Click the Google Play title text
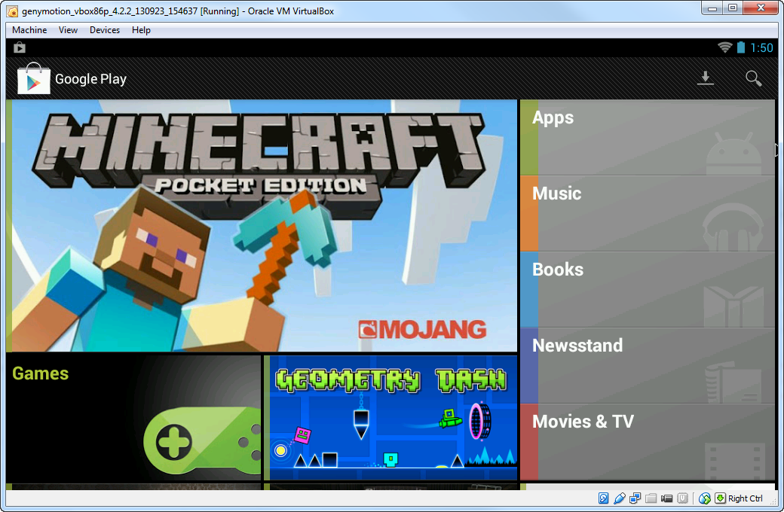The height and width of the screenshot is (512, 784). point(90,79)
